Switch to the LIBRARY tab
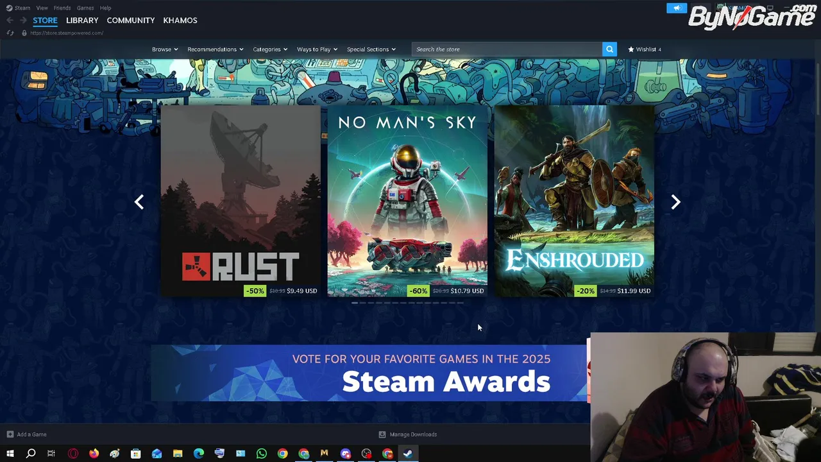 click(82, 21)
